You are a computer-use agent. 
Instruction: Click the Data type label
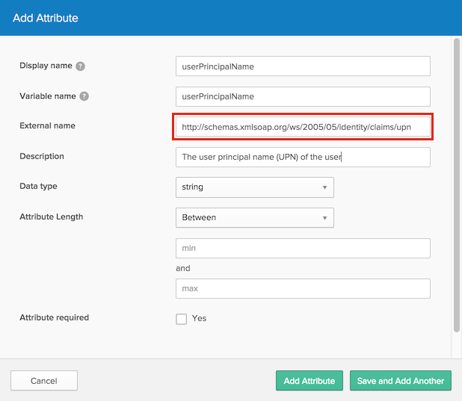tap(38, 186)
